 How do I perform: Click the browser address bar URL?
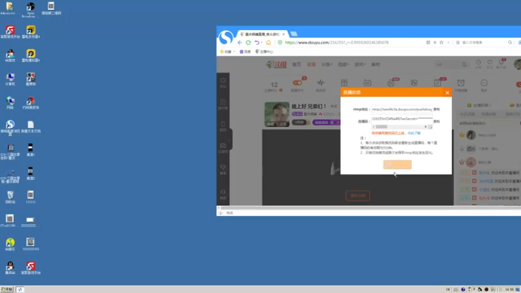pyautogui.click(x=337, y=42)
